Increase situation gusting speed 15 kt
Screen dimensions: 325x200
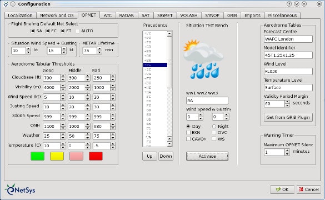tap(64, 49)
